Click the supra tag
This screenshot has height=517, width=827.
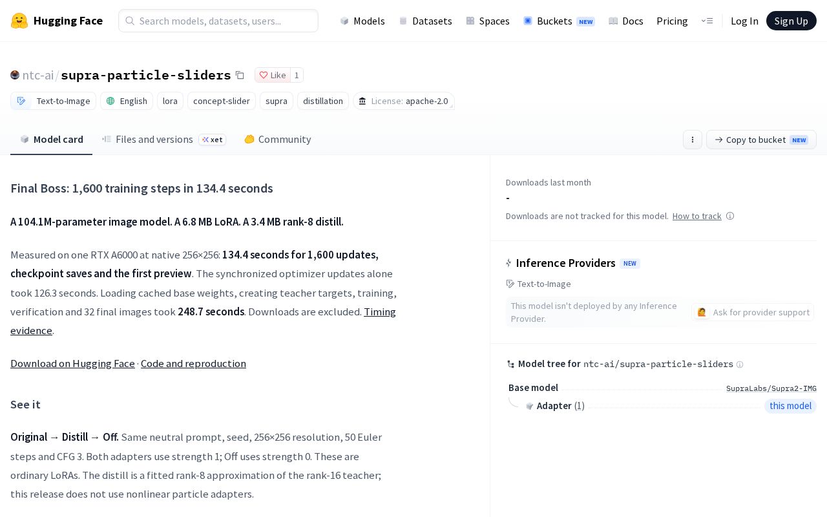coord(277,101)
